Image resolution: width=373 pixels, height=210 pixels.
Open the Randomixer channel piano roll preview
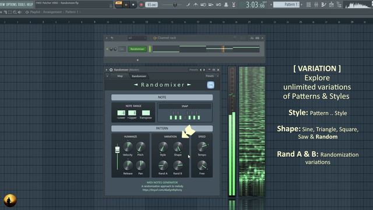(x=206, y=49)
